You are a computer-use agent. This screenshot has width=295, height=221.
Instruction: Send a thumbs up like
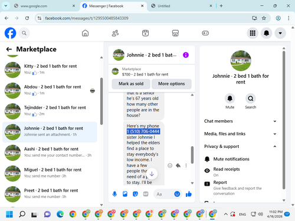(x=188, y=194)
